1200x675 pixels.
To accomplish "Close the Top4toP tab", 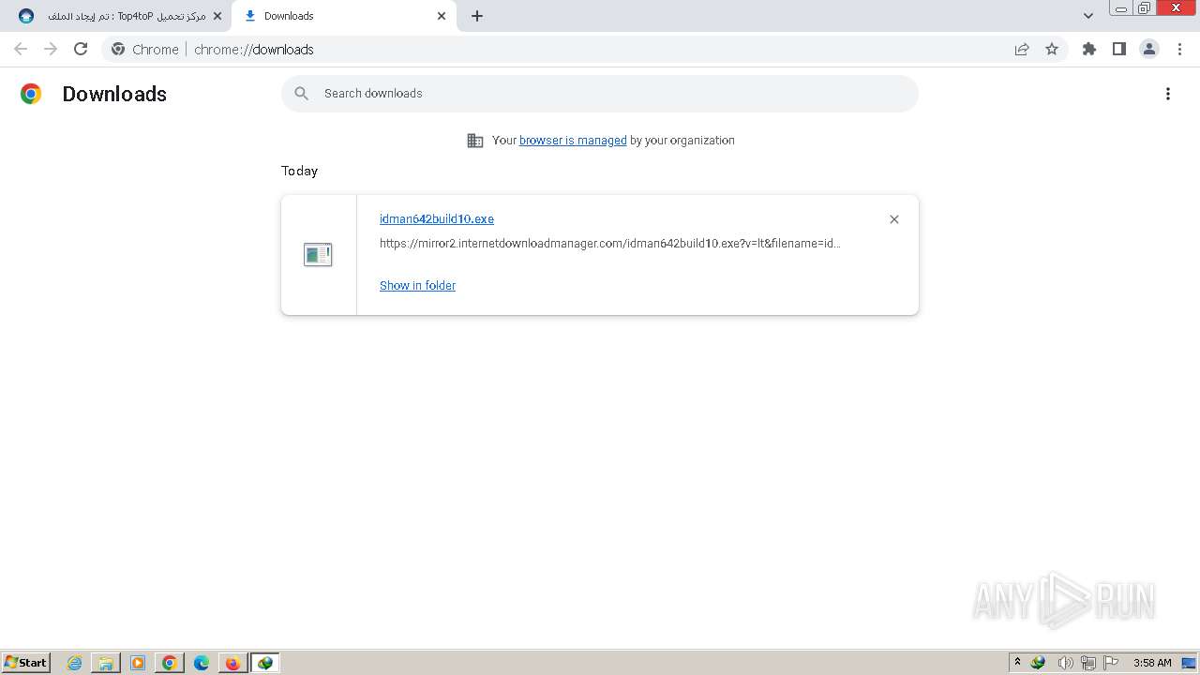I will tap(217, 16).
